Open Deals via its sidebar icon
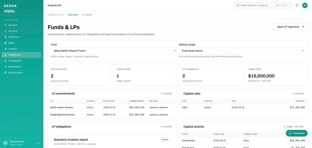 point(6,43)
